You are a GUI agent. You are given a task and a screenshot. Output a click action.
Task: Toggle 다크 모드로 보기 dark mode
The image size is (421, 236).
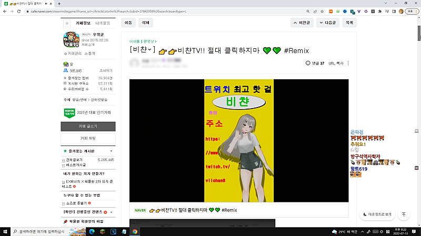377,214
